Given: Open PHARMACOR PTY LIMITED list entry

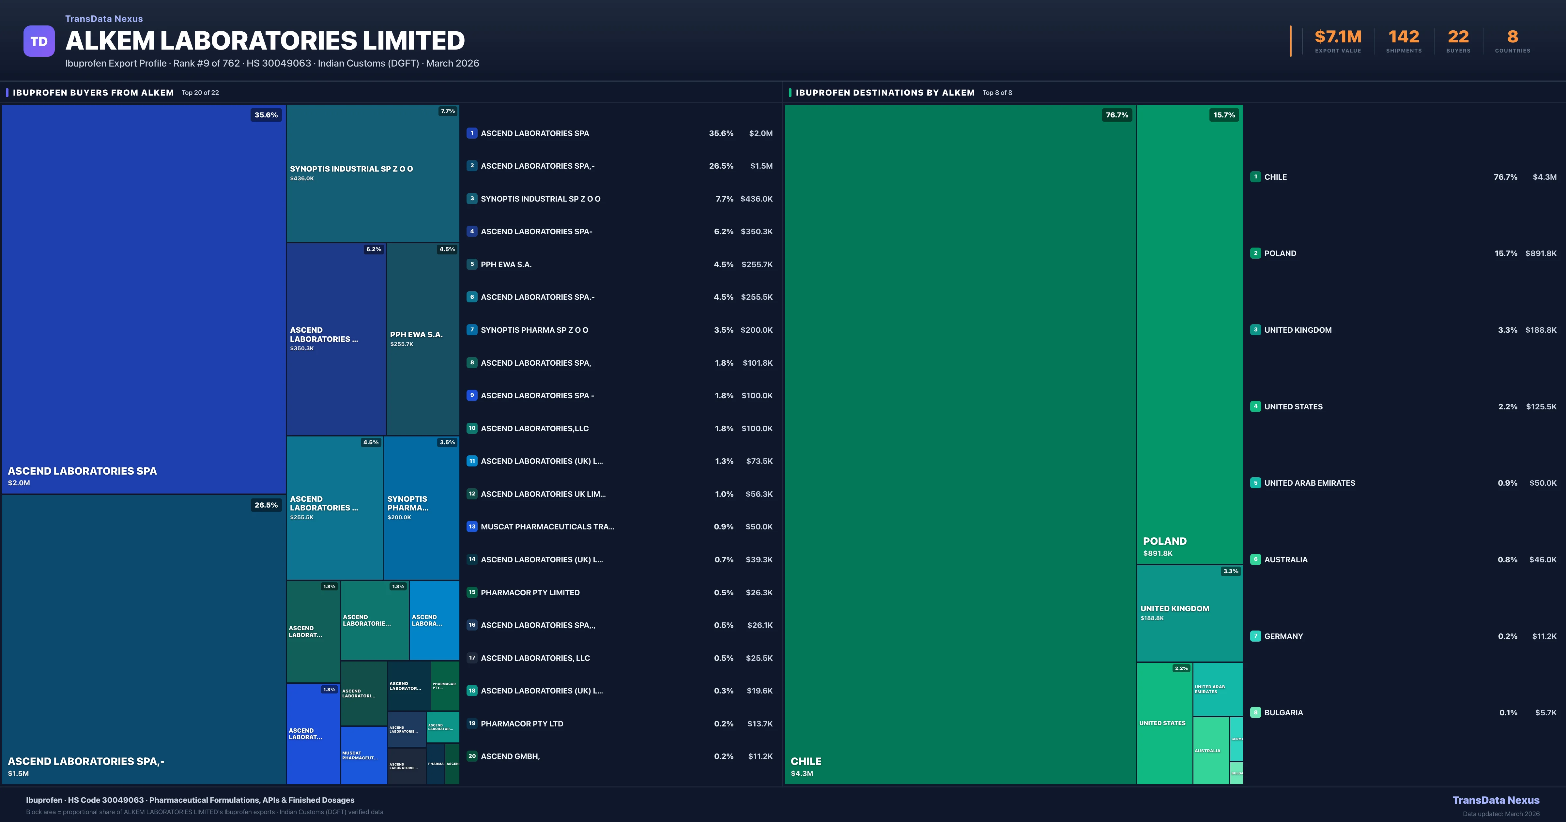Looking at the screenshot, I should pyautogui.click(x=530, y=592).
